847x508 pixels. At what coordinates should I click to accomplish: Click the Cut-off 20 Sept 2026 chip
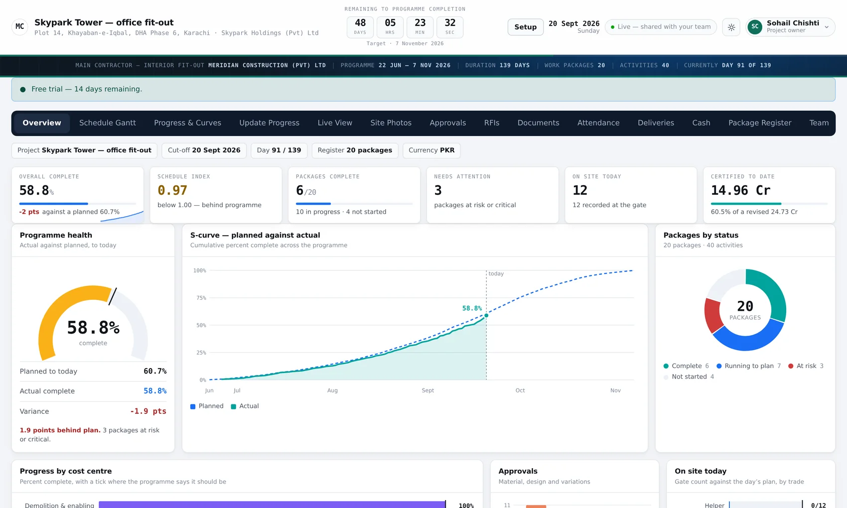click(204, 150)
